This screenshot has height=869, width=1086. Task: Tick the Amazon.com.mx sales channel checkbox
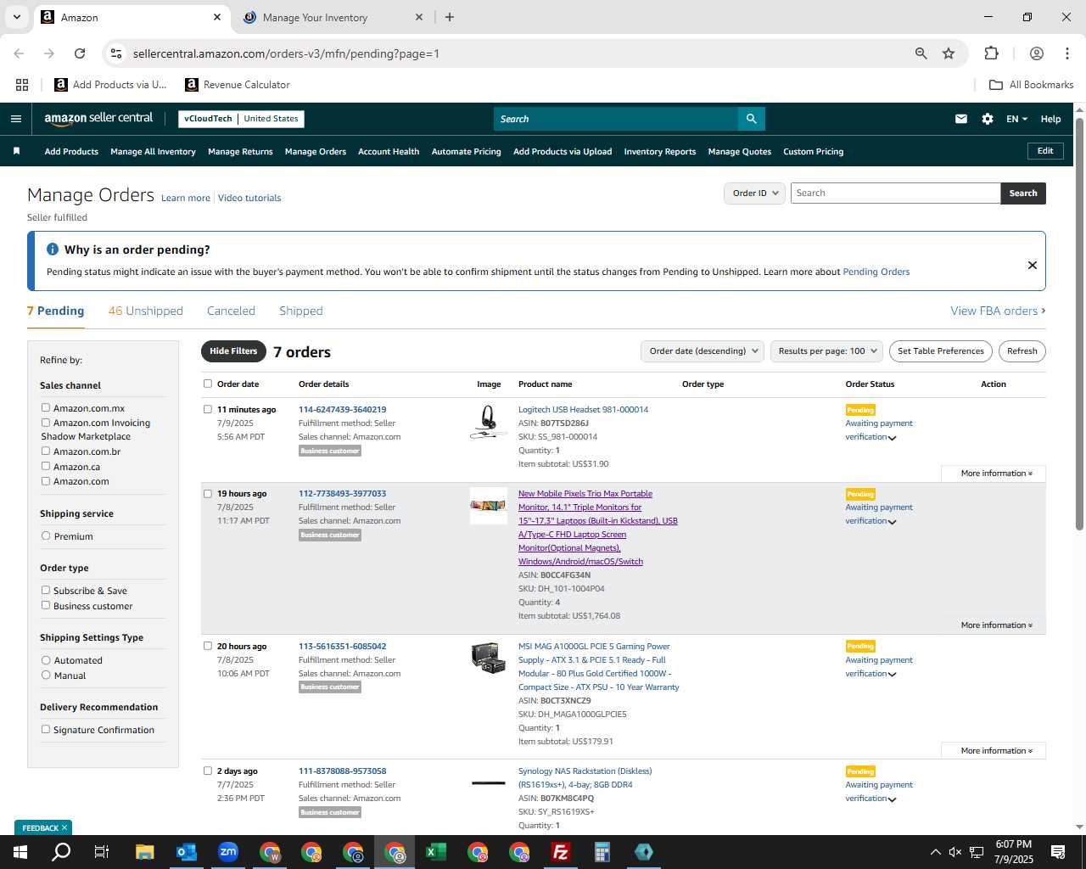pyautogui.click(x=46, y=408)
